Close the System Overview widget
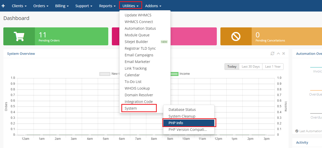322x148 pixels. coord(284,54)
